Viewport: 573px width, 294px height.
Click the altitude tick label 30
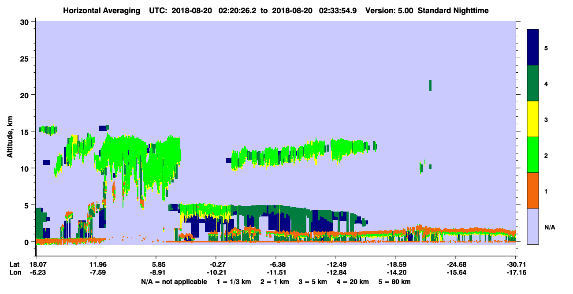coord(26,22)
